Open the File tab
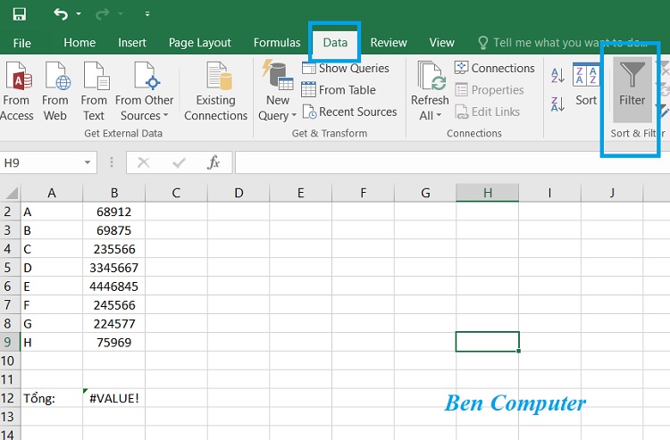670x440 pixels. coord(21,43)
